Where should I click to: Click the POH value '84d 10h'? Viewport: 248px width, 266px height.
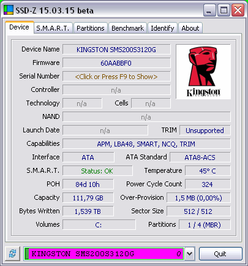click(x=88, y=184)
